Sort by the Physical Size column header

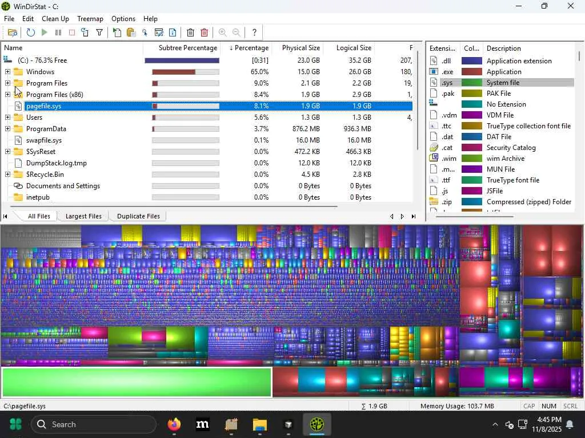point(297,48)
